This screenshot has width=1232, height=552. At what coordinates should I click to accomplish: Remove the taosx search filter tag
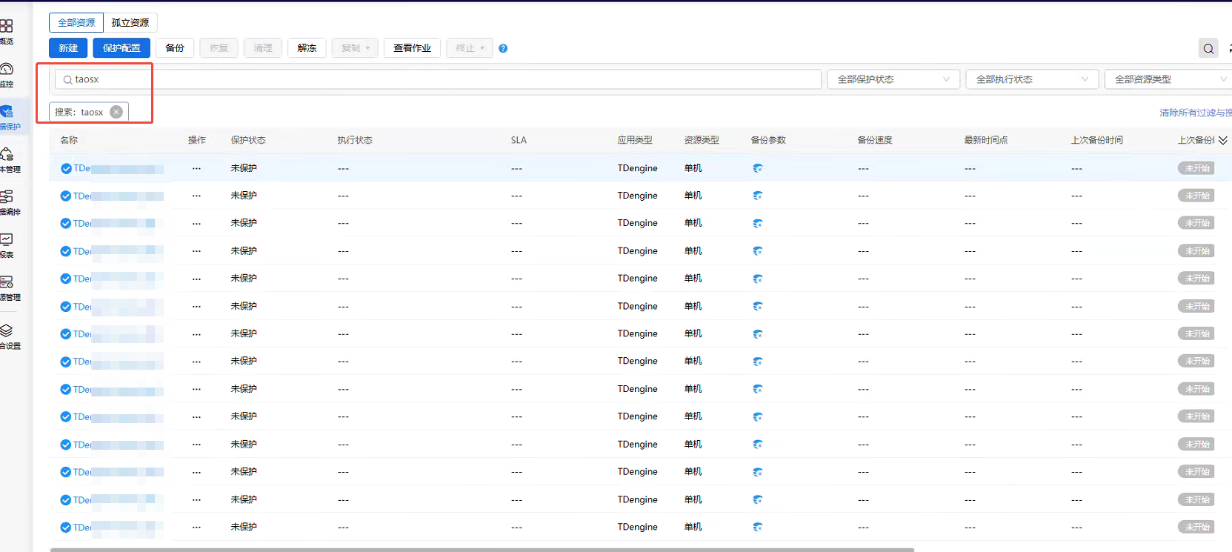[x=116, y=112]
